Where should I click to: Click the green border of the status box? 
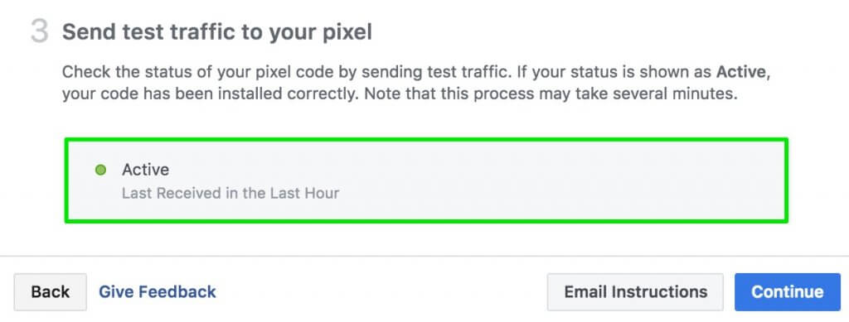click(x=426, y=139)
